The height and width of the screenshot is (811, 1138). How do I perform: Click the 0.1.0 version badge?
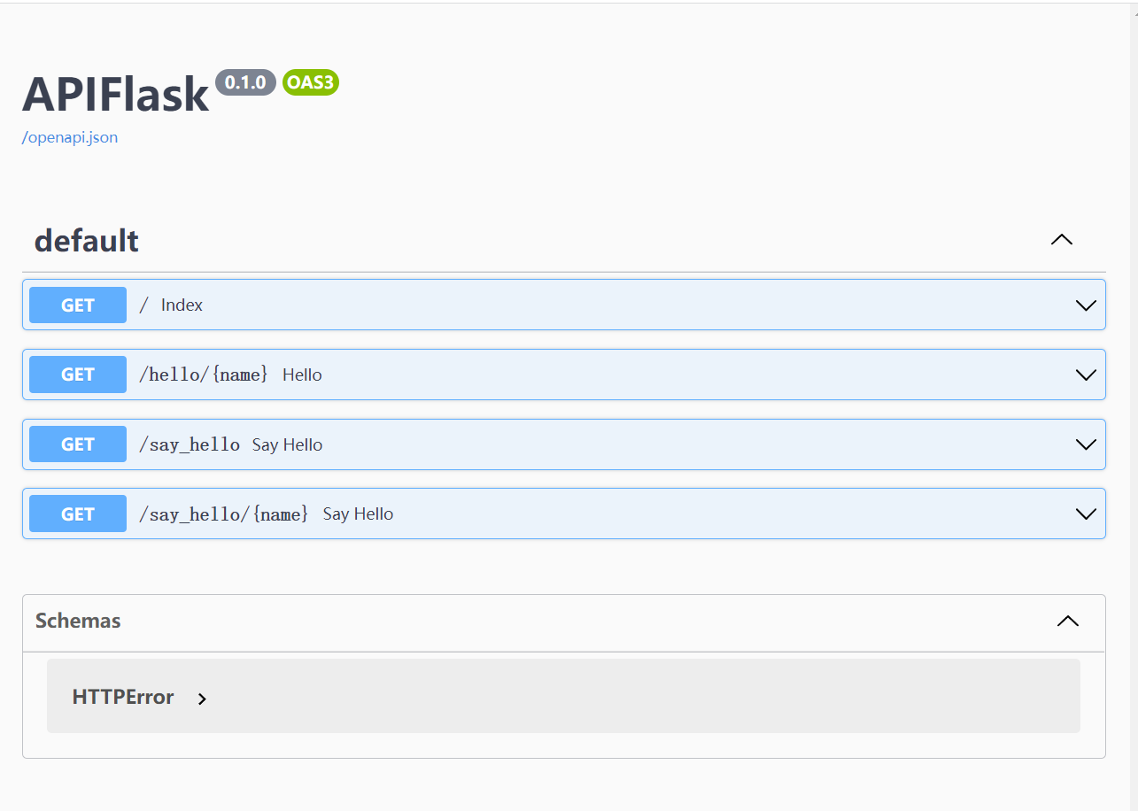pos(245,82)
